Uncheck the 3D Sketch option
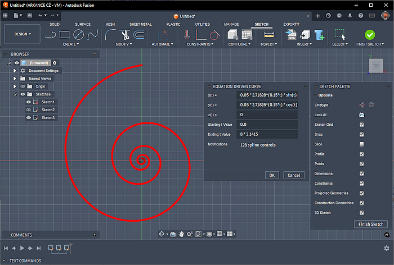The image size is (394, 265). click(x=362, y=213)
